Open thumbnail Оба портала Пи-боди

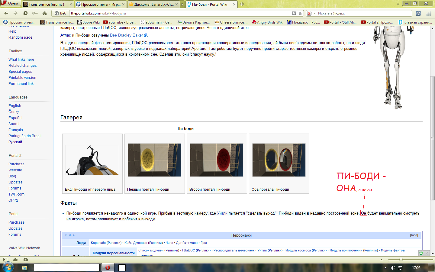coord(279,160)
